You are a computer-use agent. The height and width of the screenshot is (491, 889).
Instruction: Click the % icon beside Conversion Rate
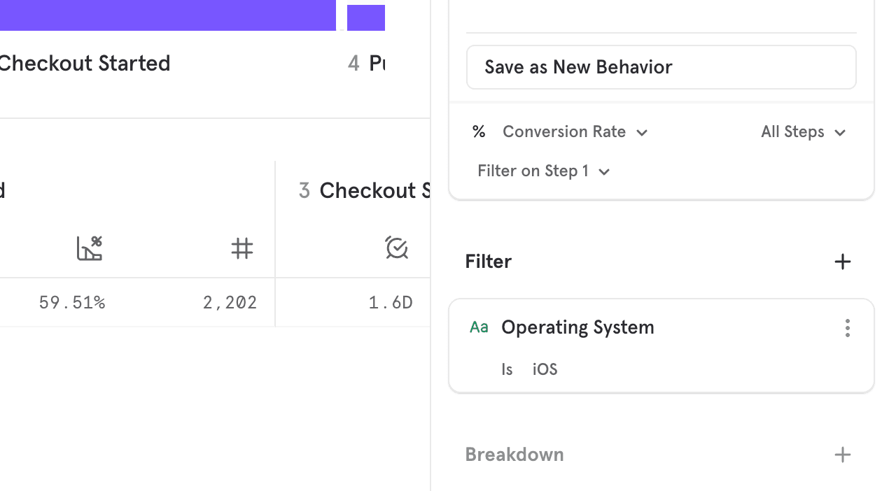pyautogui.click(x=478, y=131)
